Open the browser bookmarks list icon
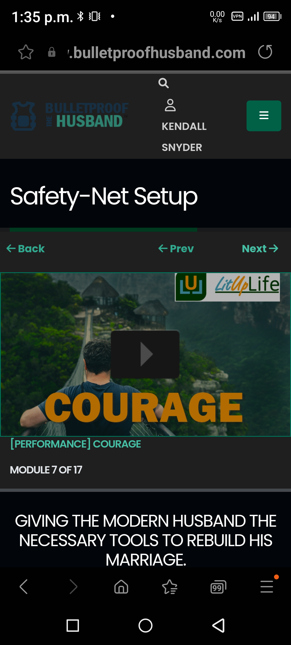This screenshot has height=645, width=291. coord(170,587)
